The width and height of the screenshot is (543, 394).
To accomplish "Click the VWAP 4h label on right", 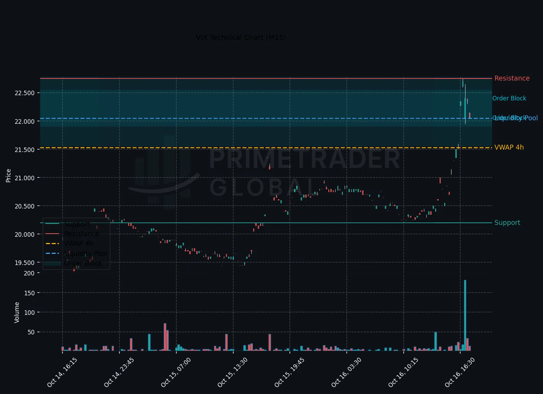I will (509, 147).
